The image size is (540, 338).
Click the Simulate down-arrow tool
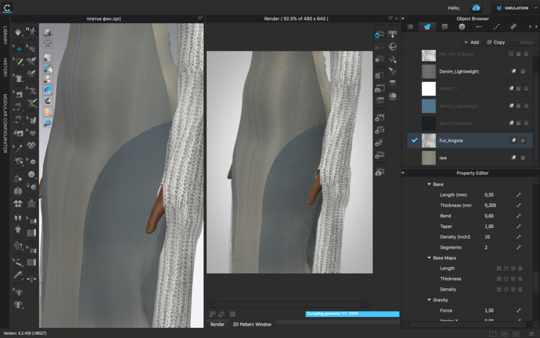(19, 32)
